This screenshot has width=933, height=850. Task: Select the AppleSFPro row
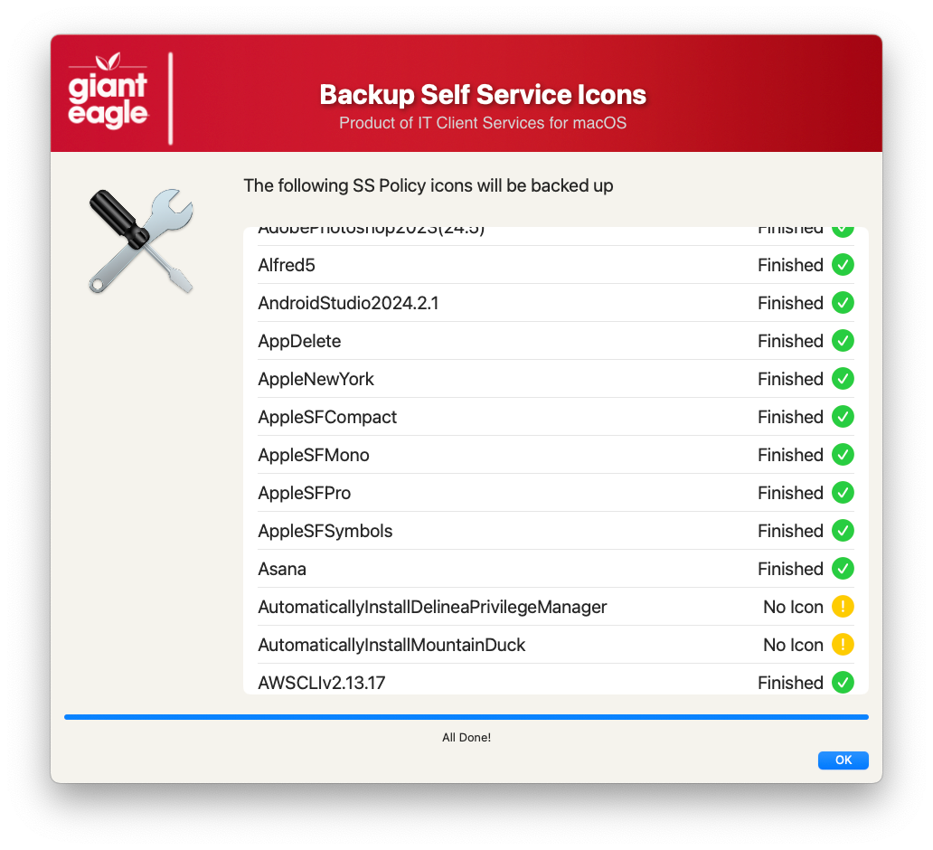pyautogui.click(x=556, y=493)
